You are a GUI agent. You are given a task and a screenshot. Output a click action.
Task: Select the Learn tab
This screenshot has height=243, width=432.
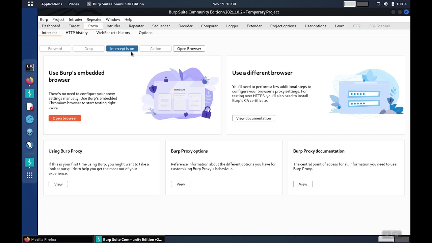[340, 26]
